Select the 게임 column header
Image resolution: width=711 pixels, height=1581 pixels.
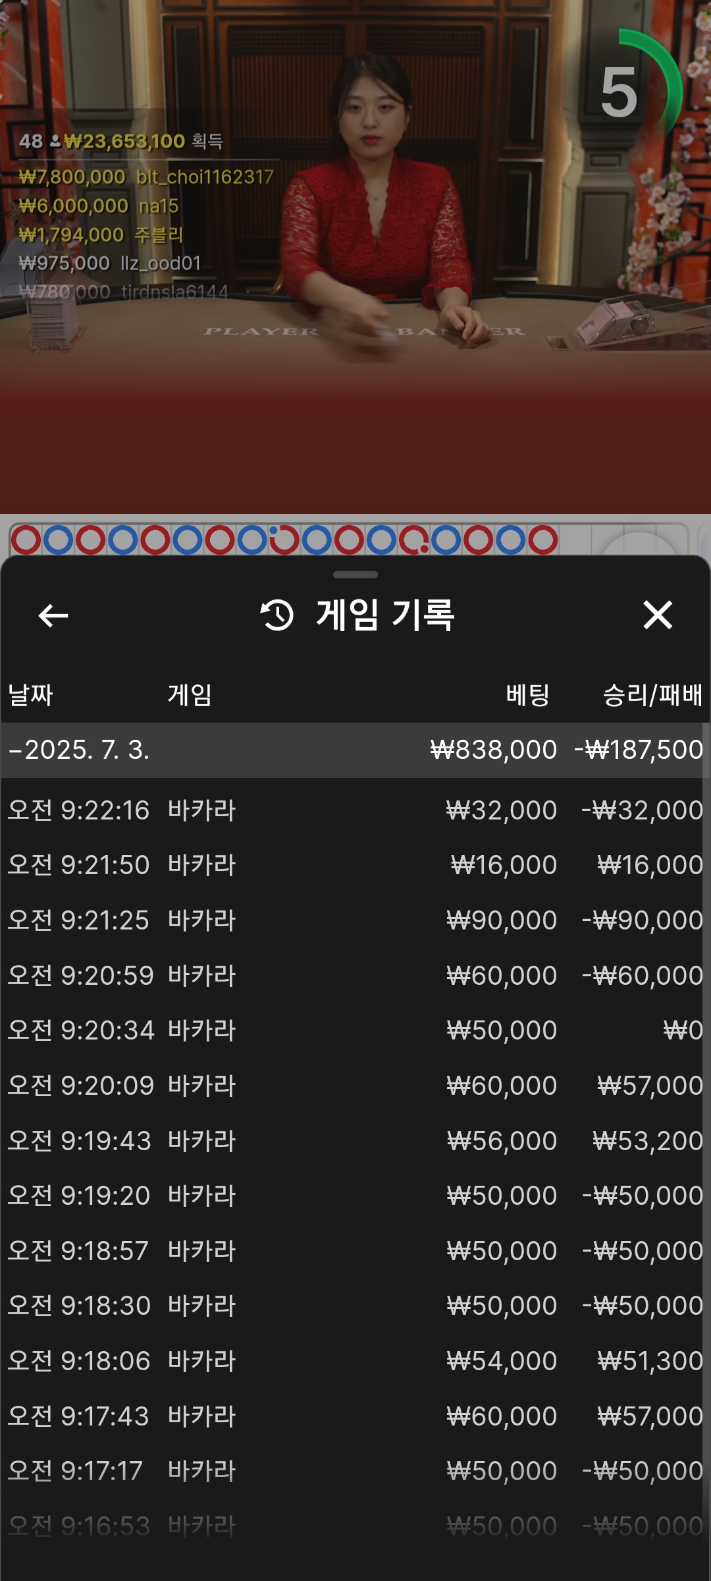click(190, 695)
